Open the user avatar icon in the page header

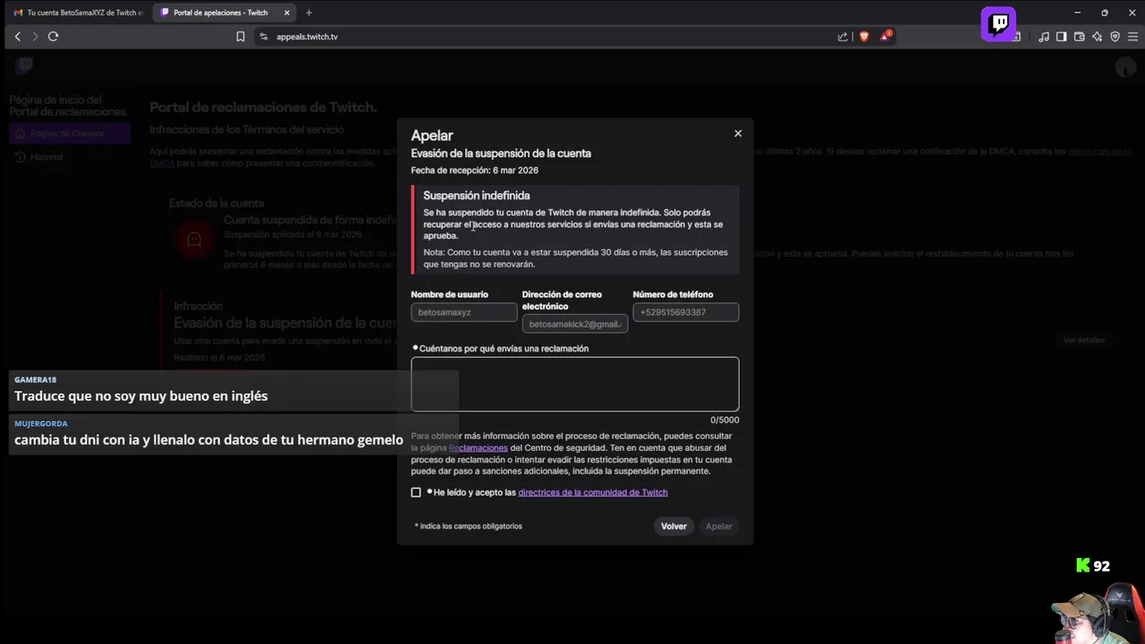coord(1124,67)
